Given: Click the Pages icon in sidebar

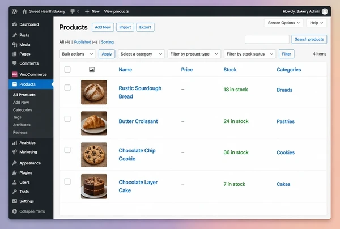Looking at the screenshot, I should tap(15, 54).
